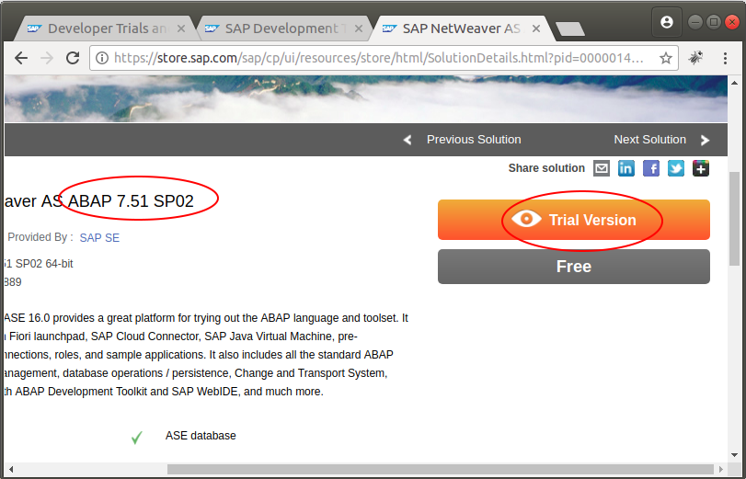Image resolution: width=746 pixels, height=479 pixels.
Task: Open the Chrome profile avatar button
Action: point(667,22)
